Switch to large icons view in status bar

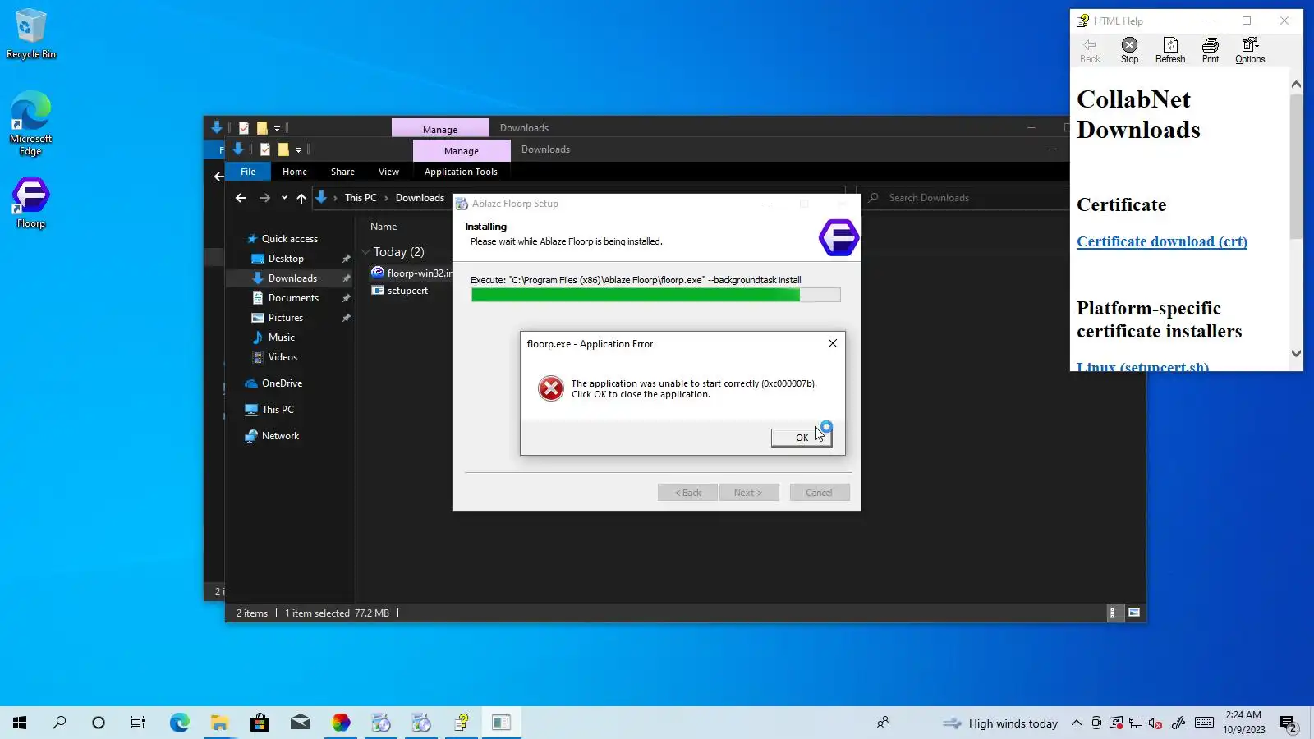click(x=1134, y=613)
